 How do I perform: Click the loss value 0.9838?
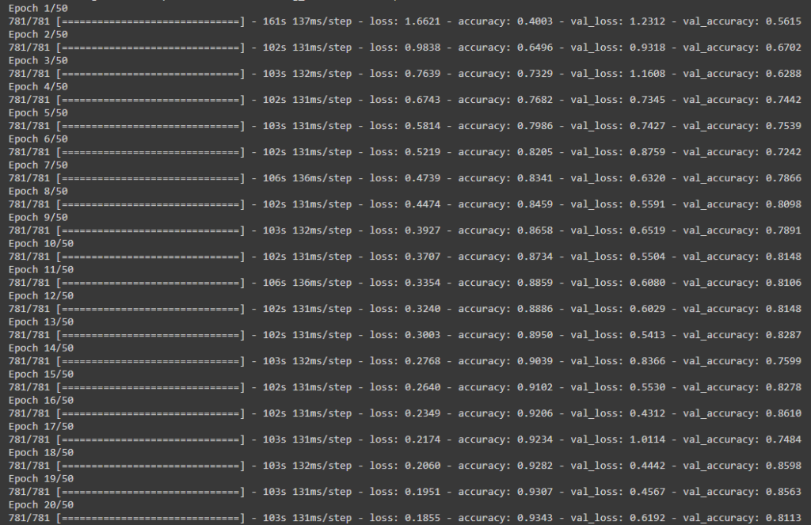(x=423, y=47)
